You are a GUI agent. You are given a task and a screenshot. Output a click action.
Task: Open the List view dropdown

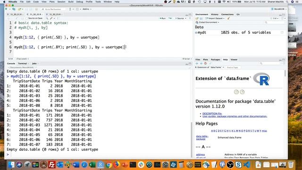tap(275, 18)
